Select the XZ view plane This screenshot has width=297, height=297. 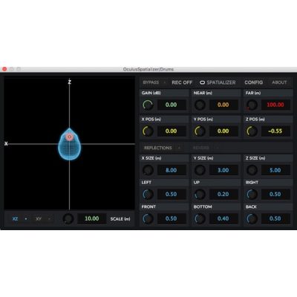(x=19, y=219)
